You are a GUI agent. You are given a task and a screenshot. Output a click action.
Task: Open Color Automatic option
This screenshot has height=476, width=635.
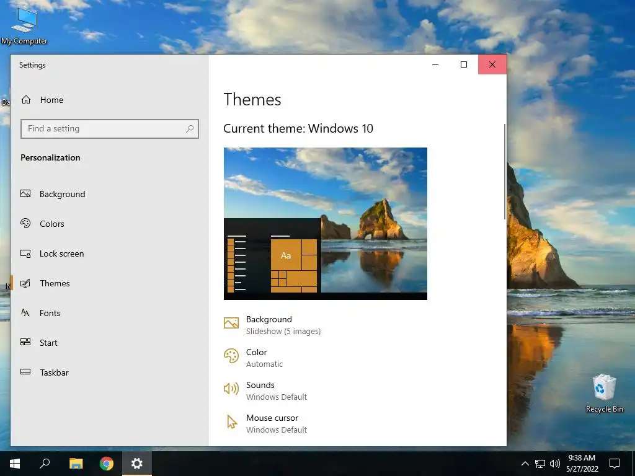coord(254,358)
